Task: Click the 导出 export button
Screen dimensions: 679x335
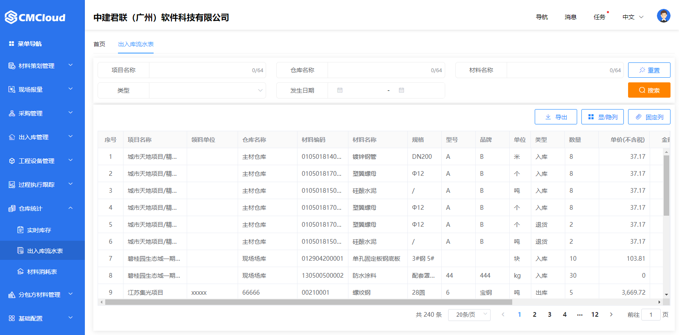Action: [x=556, y=117]
